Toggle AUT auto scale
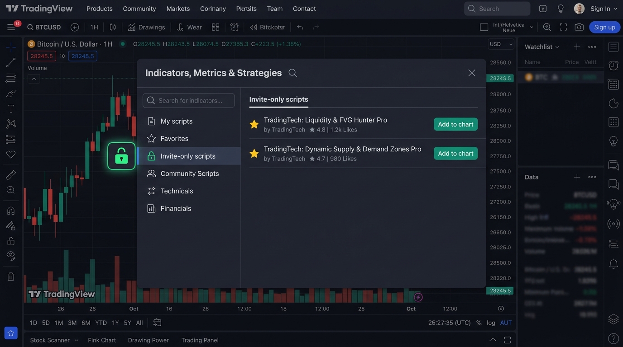623x347 pixels. coord(506,323)
